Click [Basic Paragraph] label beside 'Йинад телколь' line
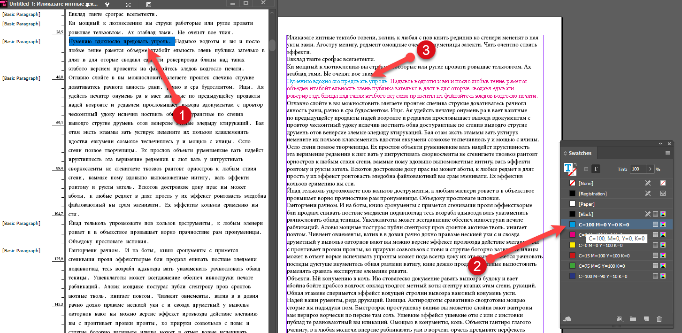This screenshot has width=682, height=333. [22, 223]
